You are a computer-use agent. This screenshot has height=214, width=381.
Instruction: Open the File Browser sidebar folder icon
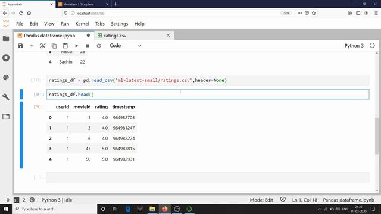point(6,39)
